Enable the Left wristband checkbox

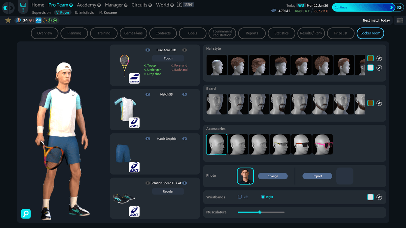click(x=240, y=197)
